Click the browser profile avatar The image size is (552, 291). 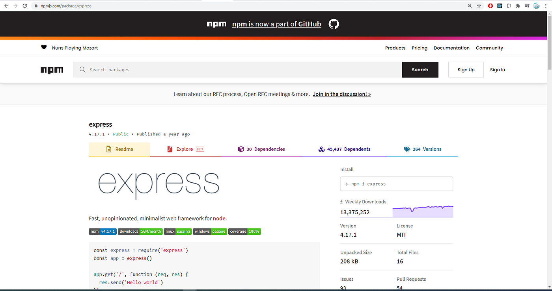(536, 6)
